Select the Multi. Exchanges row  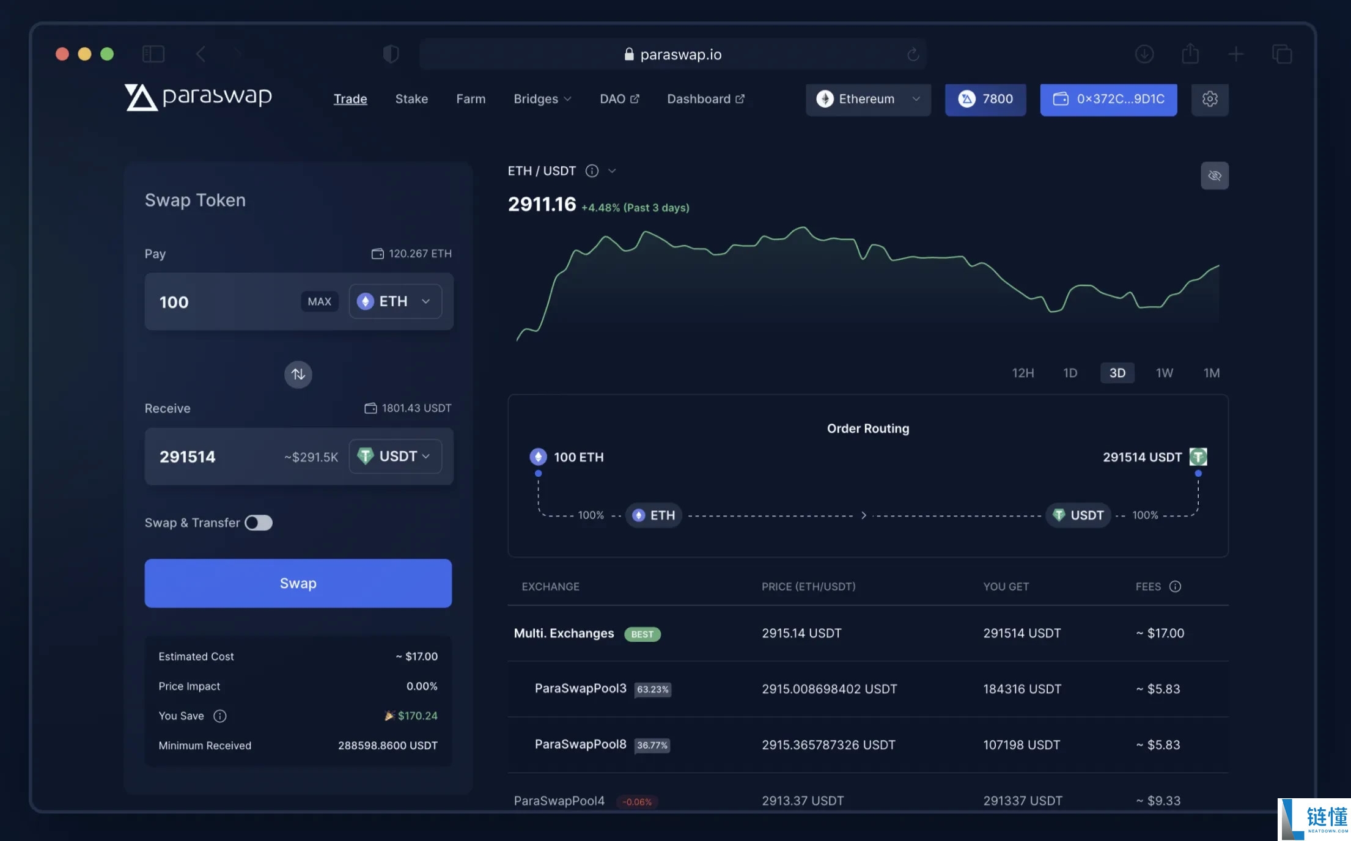[x=868, y=633]
